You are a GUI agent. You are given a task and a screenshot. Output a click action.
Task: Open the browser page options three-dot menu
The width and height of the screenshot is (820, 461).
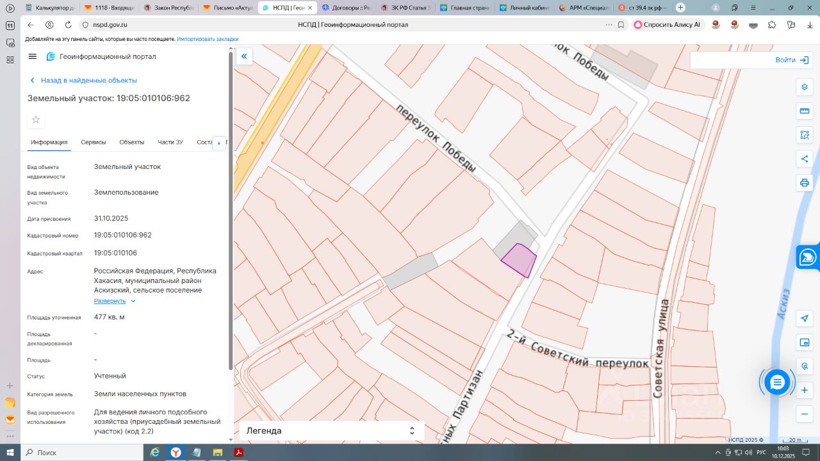coord(609,25)
